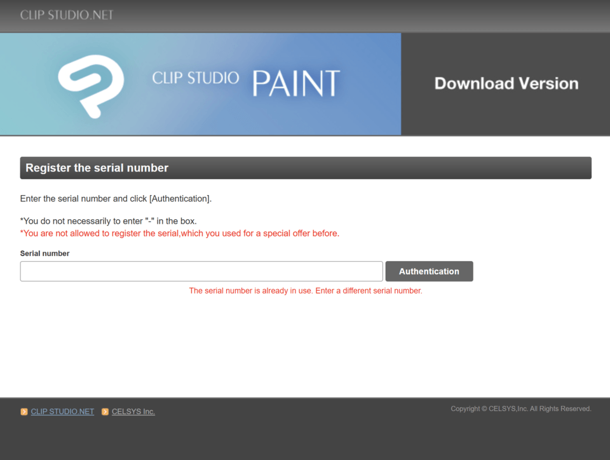Click the Serial number field label

[x=44, y=253]
